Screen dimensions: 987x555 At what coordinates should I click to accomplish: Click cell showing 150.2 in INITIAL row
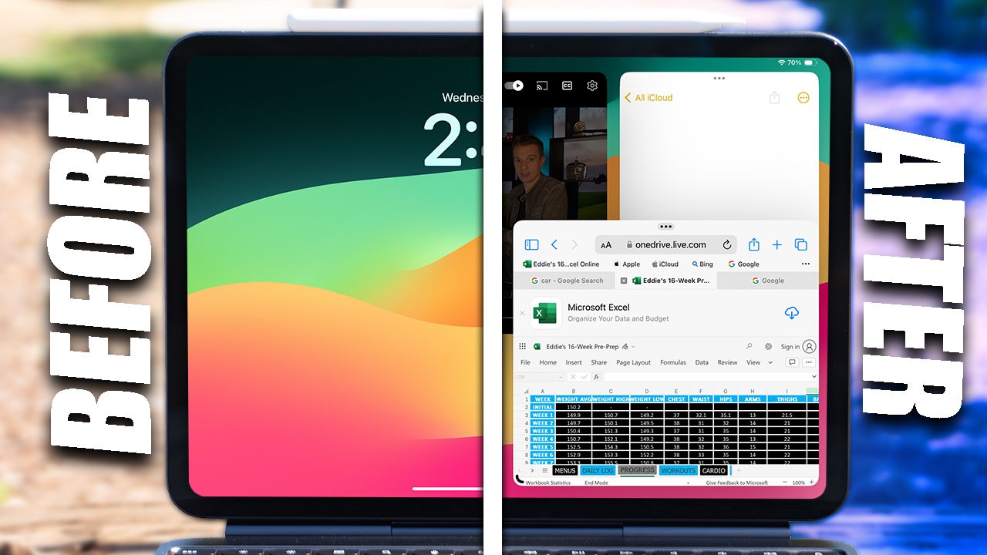pyautogui.click(x=573, y=407)
